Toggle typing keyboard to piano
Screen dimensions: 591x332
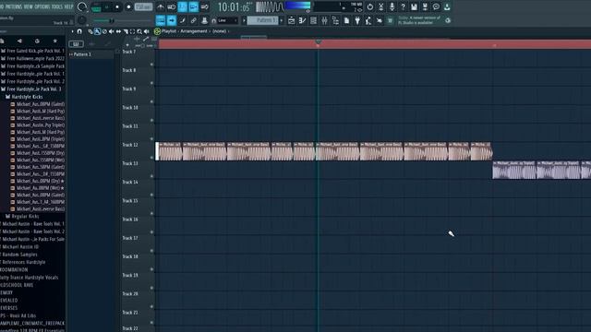[160, 20]
